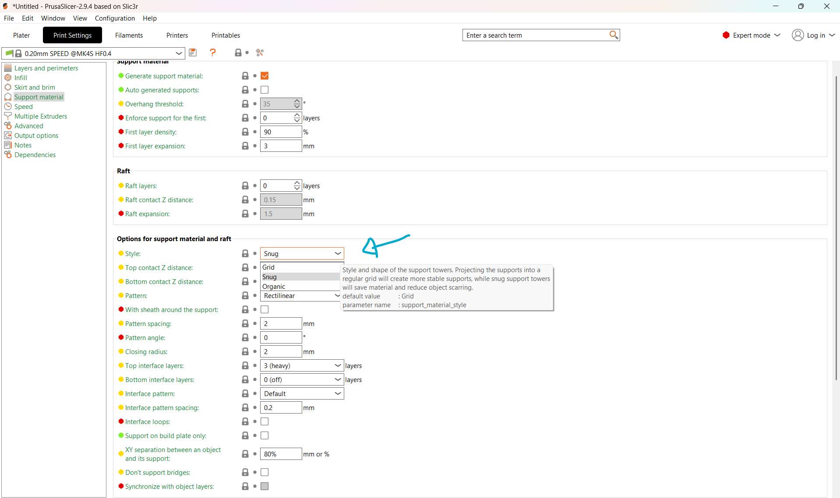
Task: Click lock icon for Overhang threshold
Action: click(245, 104)
